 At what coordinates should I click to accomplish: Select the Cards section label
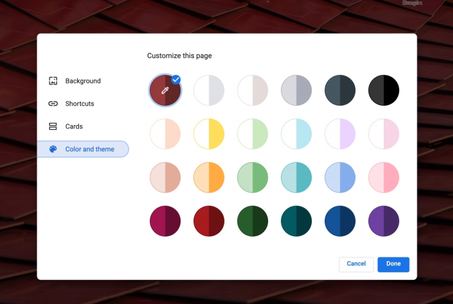(x=74, y=127)
